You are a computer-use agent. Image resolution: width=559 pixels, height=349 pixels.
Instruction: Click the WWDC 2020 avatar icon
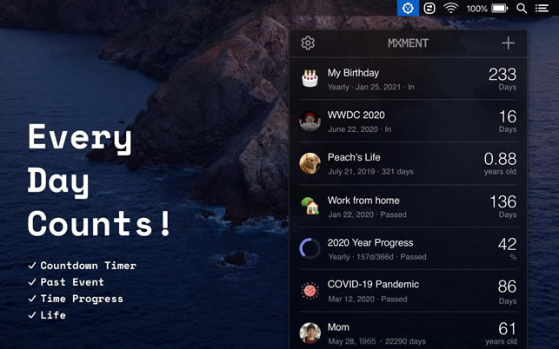(x=309, y=121)
